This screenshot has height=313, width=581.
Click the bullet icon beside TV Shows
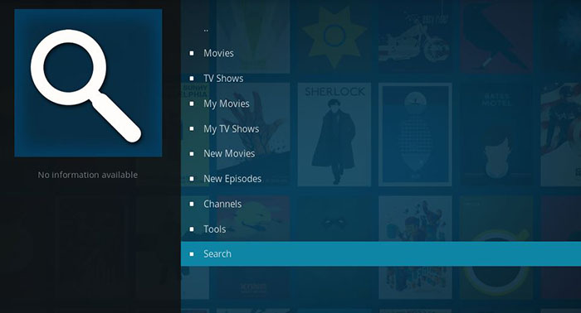192,79
